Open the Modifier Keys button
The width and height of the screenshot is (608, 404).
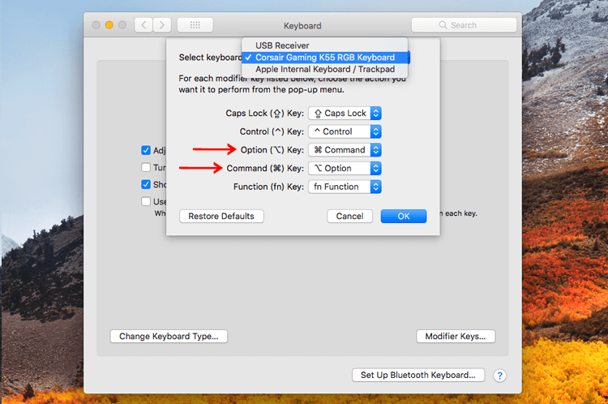pyautogui.click(x=456, y=336)
